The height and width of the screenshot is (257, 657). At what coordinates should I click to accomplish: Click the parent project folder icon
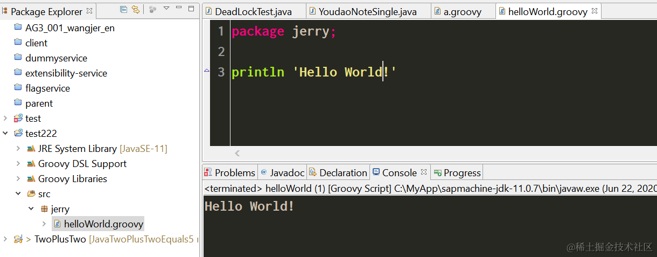click(18, 103)
